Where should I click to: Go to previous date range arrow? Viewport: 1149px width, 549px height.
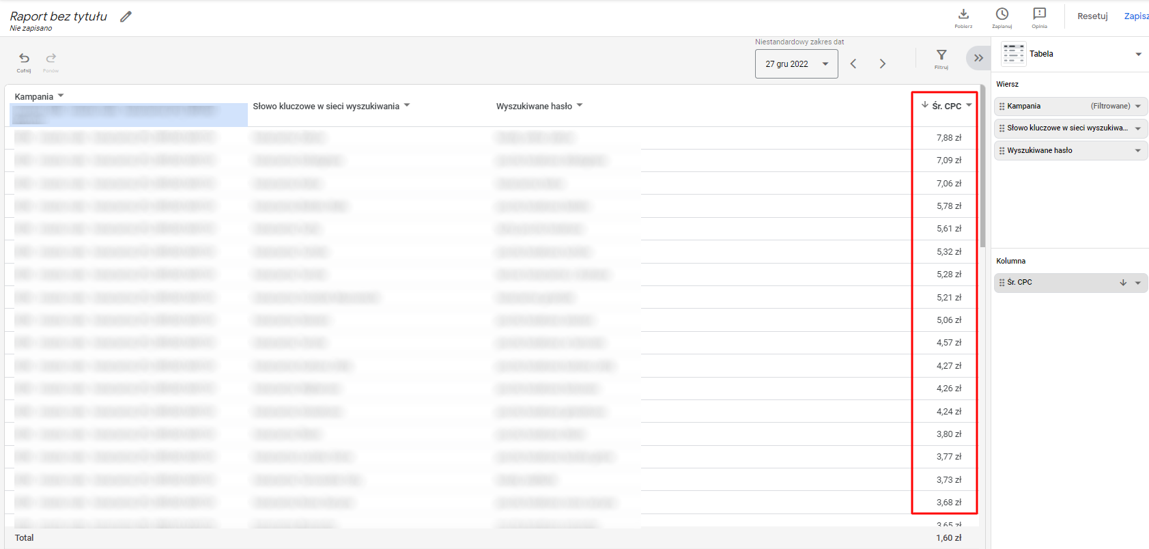(853, 64)
